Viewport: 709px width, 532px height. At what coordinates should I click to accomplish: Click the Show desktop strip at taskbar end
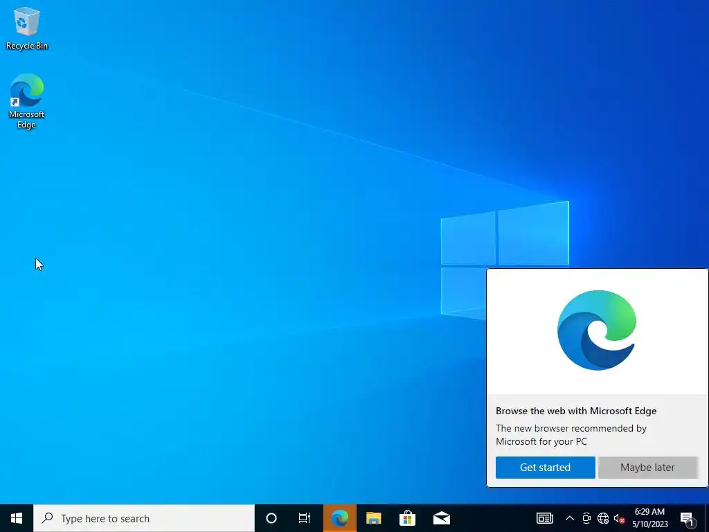(x=707, y=518)
